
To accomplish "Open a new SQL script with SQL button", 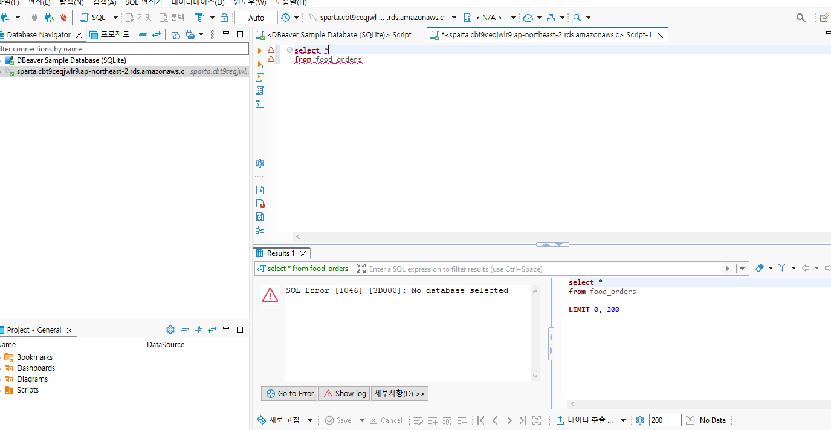I will tap(93, 18).
